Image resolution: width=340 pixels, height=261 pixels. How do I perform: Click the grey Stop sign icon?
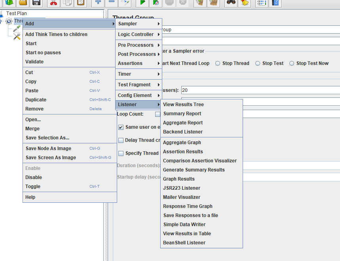click(169, 3)
